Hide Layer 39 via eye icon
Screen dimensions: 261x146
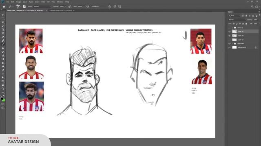[230, 32]
